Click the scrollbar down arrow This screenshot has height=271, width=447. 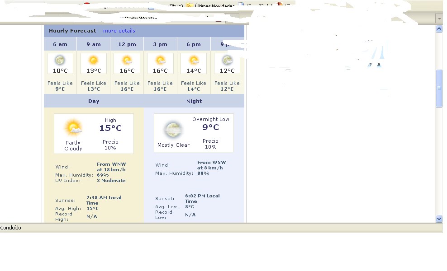(439, 219)
